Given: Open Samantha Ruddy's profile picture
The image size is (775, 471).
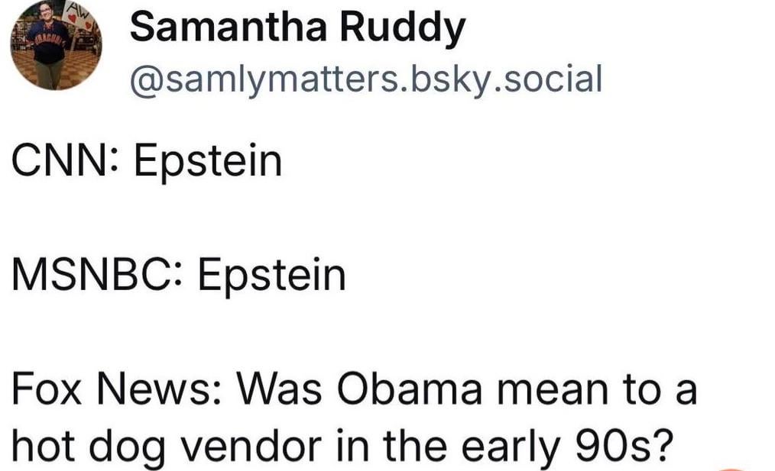Looking at the screenshot, I should point(56,44).
